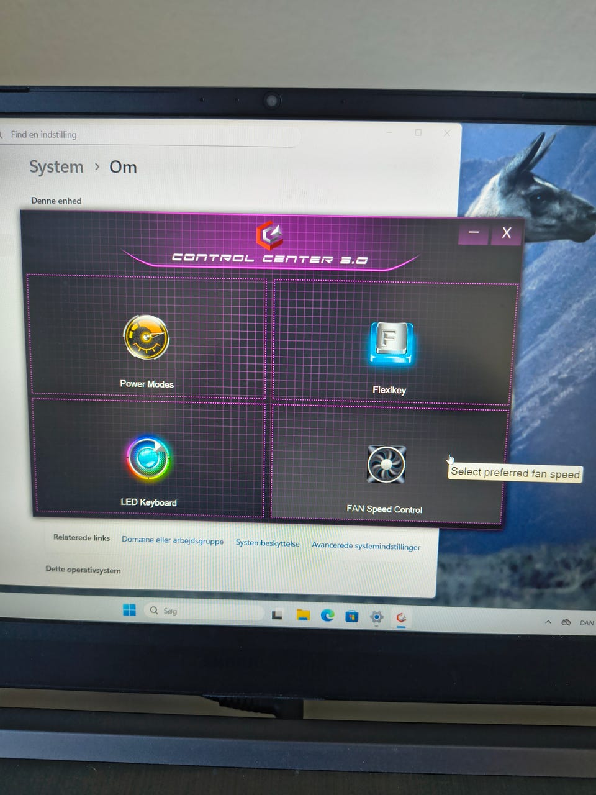The image size is (596, 795).
Task: Click System breadcrumb in Settings window
Action: click(56, 167)
